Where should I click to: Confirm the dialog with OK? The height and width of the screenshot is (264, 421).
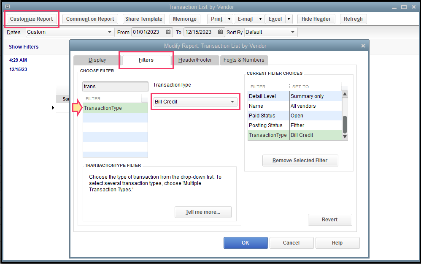tap(246, 243)
